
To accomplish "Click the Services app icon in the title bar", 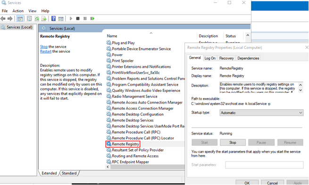I will [x=4, y=2].
